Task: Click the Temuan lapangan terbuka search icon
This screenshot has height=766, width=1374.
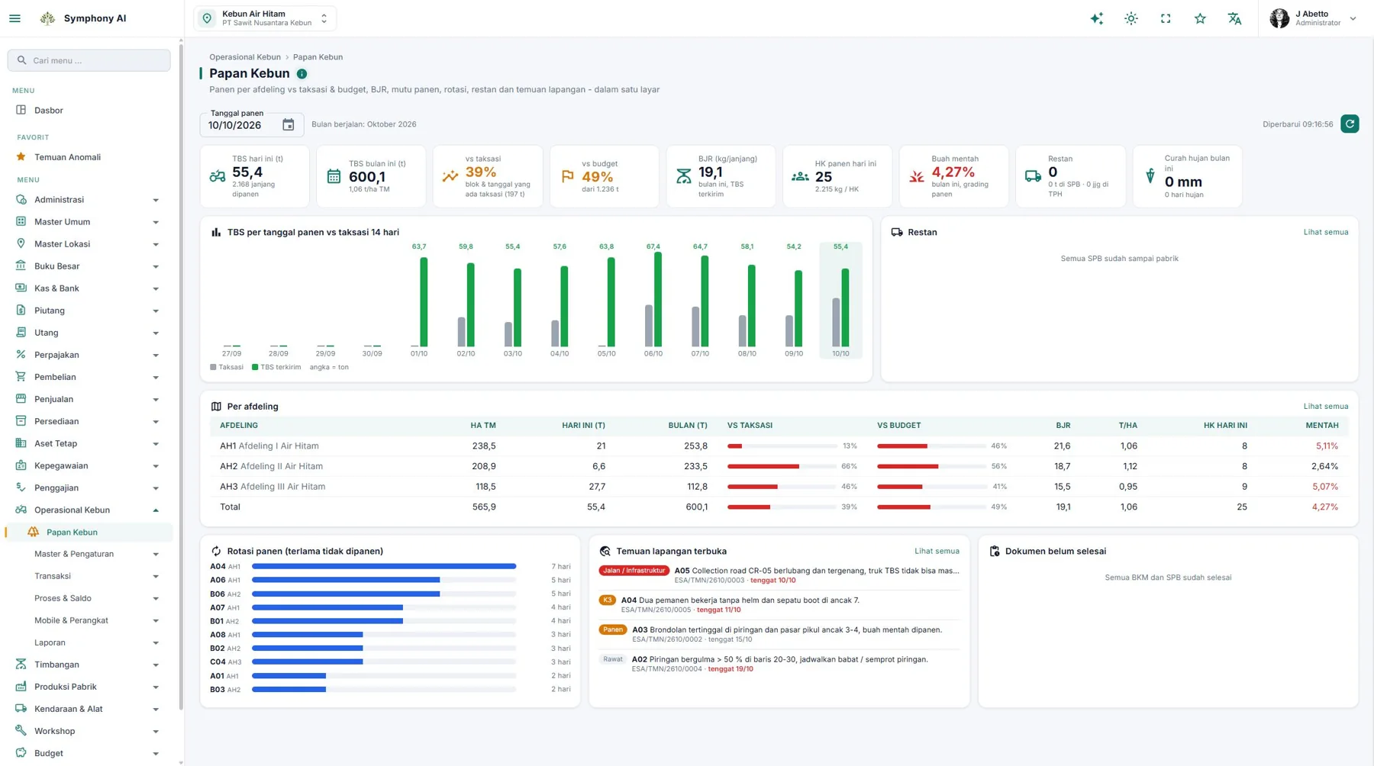Action: [605, 551]
